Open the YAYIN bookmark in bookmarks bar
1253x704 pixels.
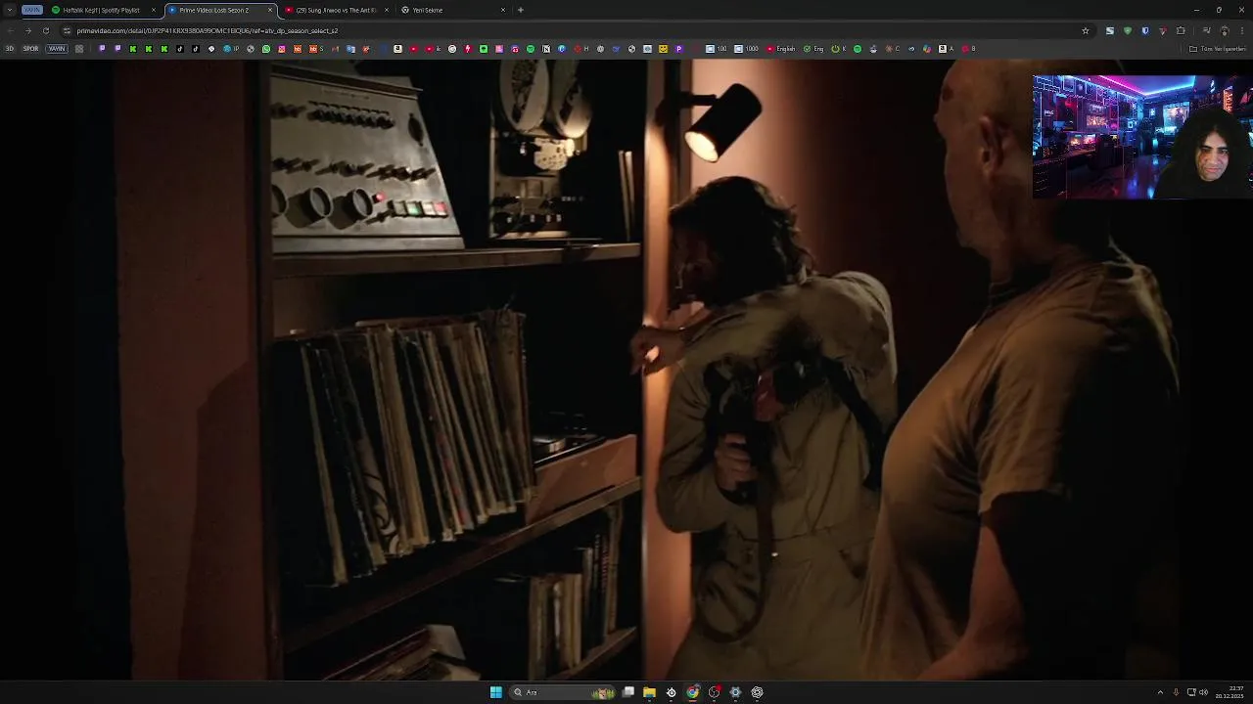pyautogui.click(x=57, y=49)
